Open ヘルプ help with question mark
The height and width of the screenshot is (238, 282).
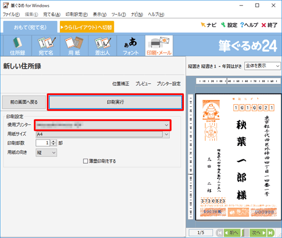click(x=249, y=25)
